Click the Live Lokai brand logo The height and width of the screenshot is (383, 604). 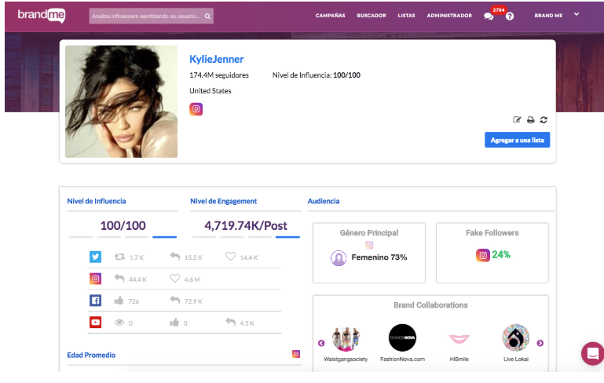tap(516, 338)
